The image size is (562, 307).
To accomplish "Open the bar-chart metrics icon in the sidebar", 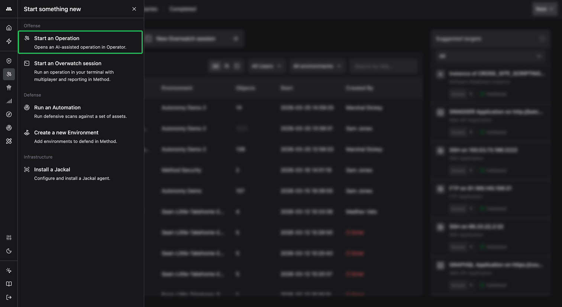I will click(9, 101).
